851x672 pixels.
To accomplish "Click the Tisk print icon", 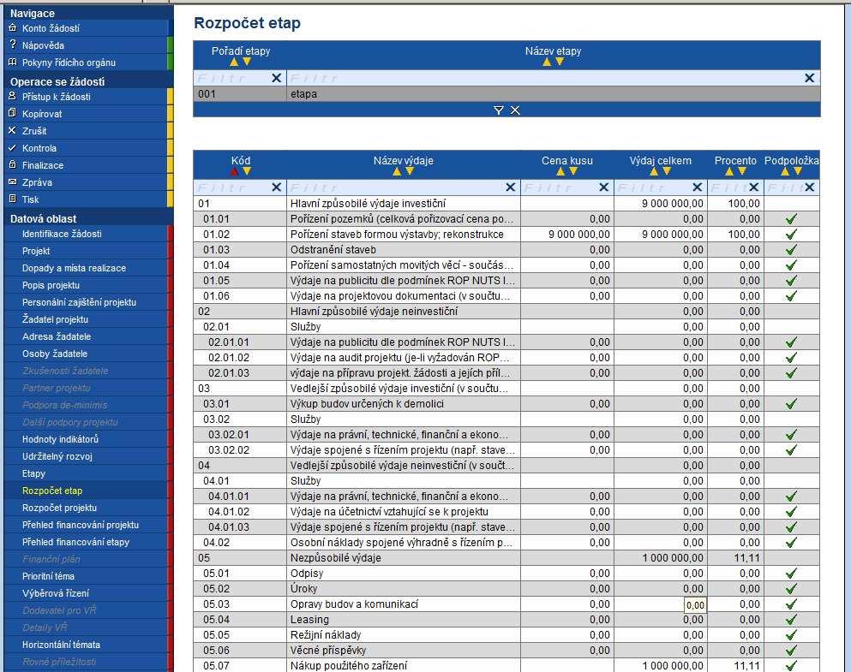I will (13, 199).
